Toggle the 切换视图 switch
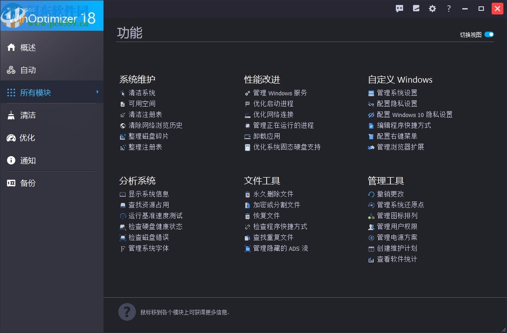The width and height of the screenshot is (507, 333). [488, 34]
